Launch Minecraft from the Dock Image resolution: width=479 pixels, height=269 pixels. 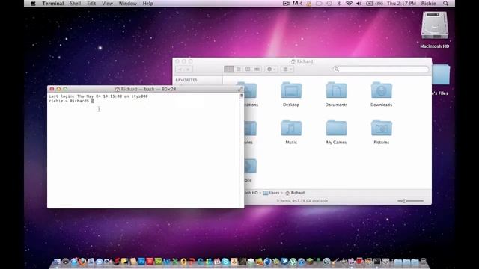pyautogui.click(x=310, y=262)
